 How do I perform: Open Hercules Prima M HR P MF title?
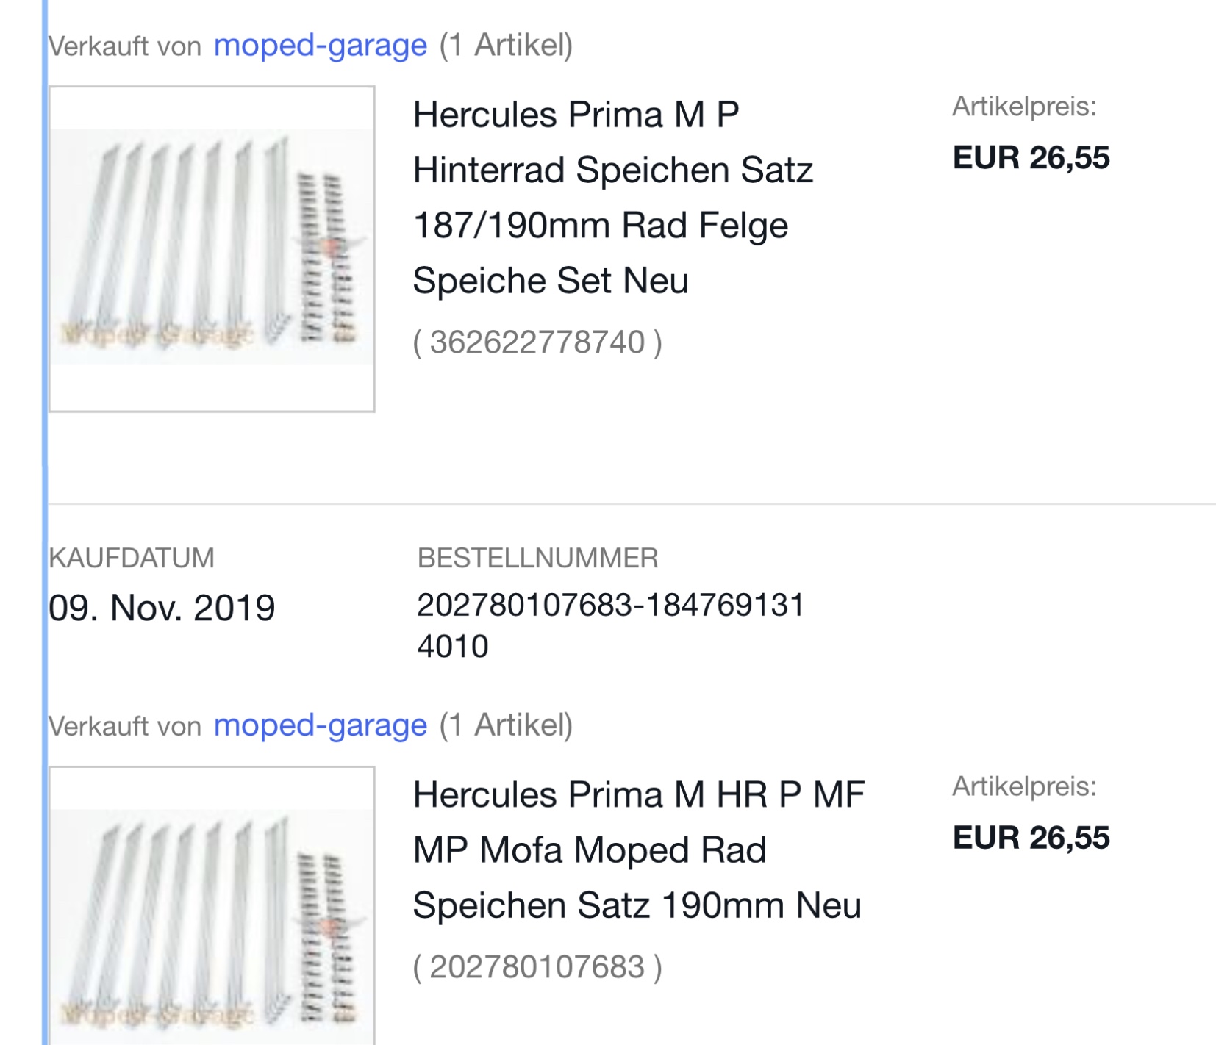pyautogui.click(x=638, y=850)
